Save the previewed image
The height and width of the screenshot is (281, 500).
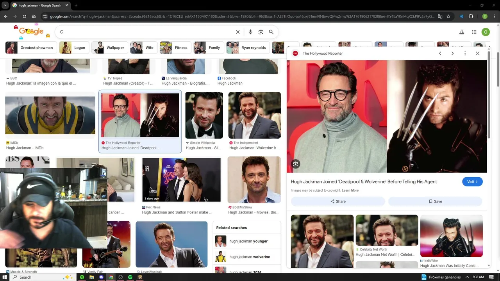[435, 201]
